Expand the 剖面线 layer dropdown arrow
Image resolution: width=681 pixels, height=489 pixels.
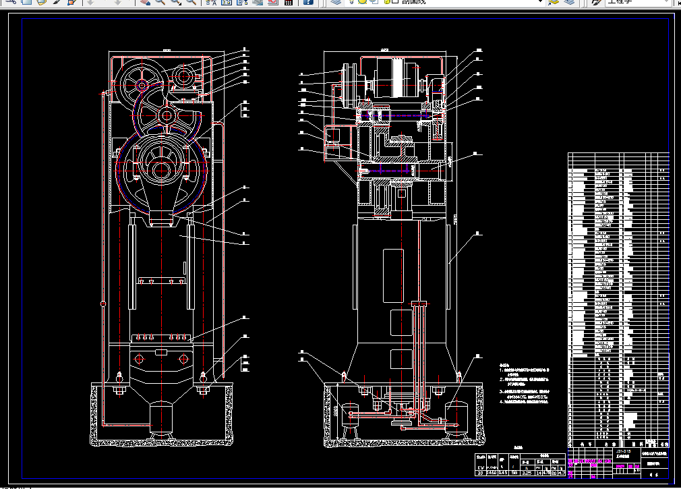tap(540, 1)
